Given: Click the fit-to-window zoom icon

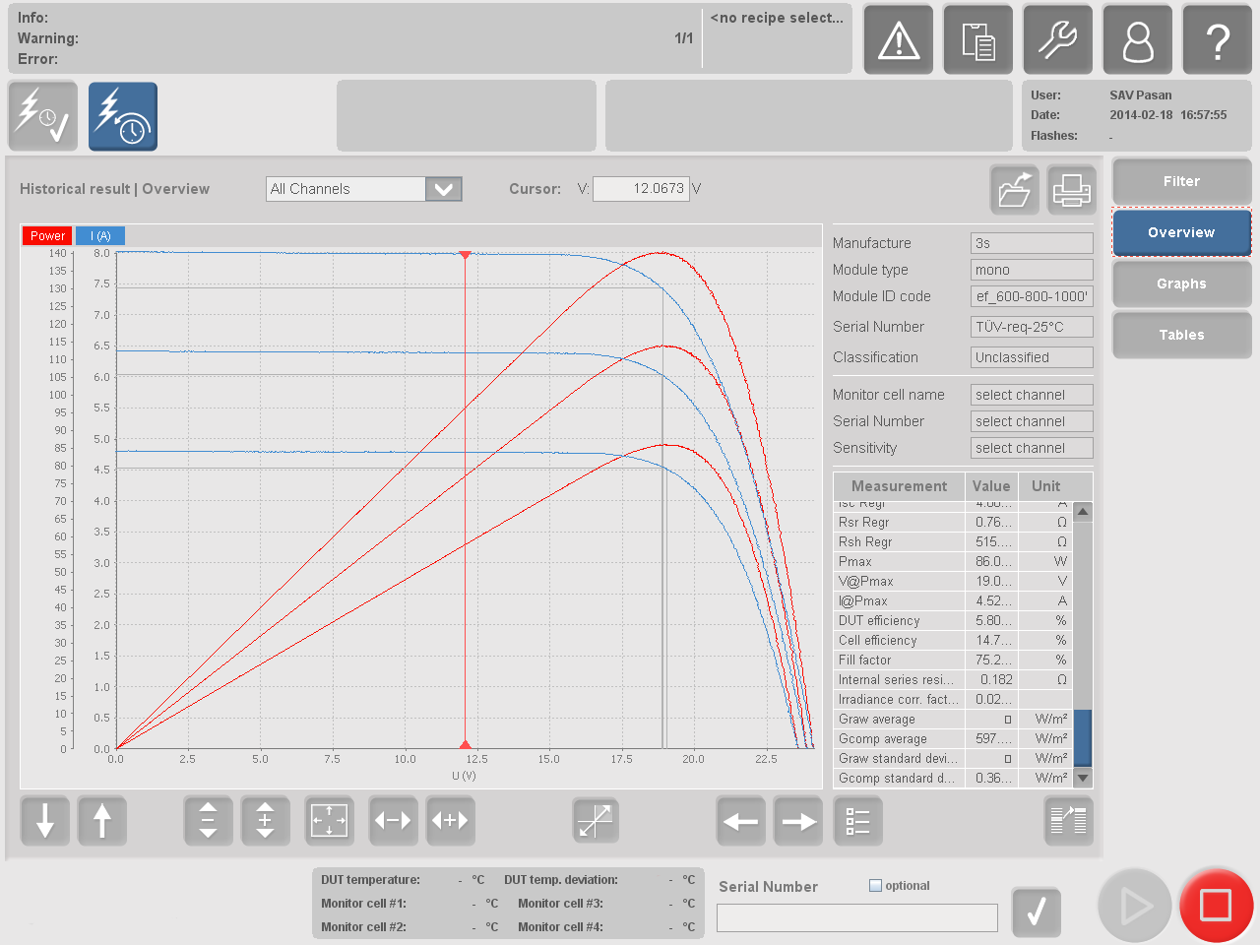Looking at the screenshot, I should click(x=329, y=820).
